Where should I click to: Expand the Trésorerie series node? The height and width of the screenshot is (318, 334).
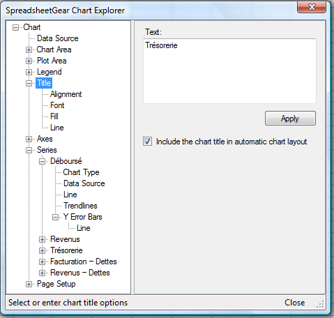coord(42,250)
